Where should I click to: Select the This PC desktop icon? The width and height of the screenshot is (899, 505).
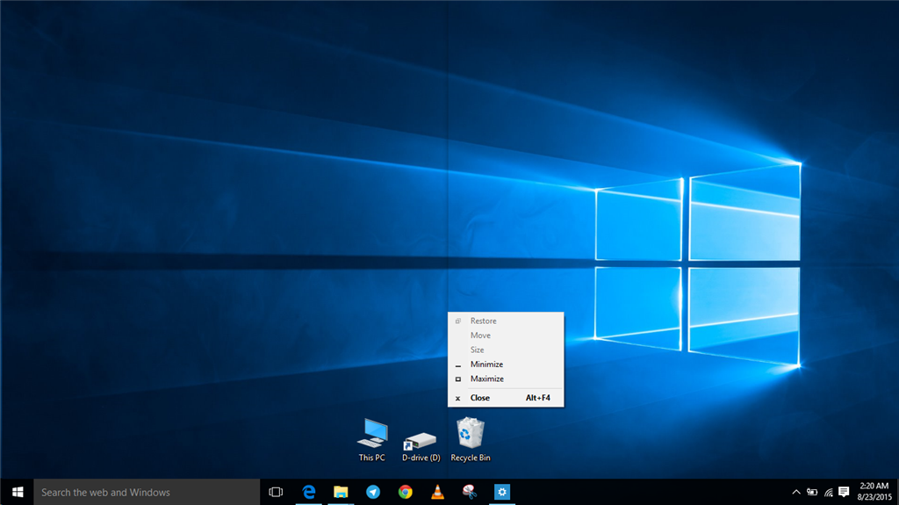(x=372, y=440)
